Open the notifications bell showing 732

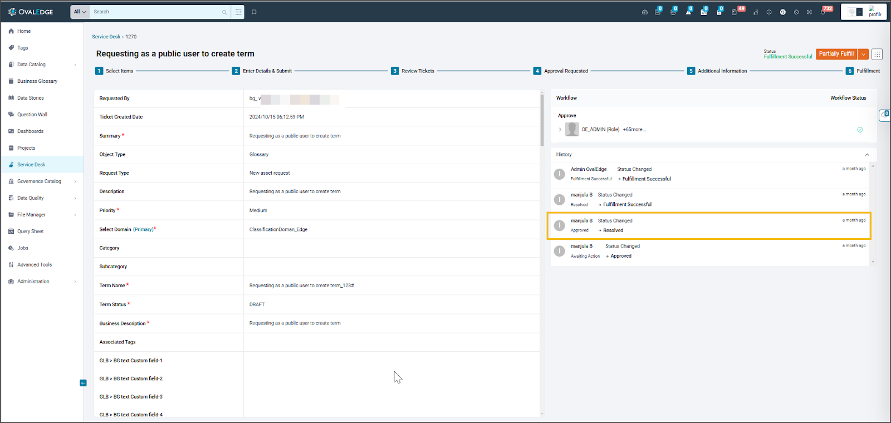coord(824,12)
